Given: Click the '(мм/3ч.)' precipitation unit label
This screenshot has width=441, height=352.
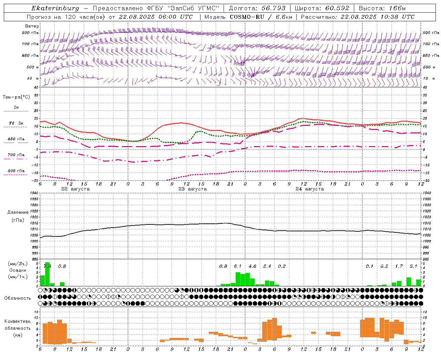Looking at the screenshot, I should point(18,264).
